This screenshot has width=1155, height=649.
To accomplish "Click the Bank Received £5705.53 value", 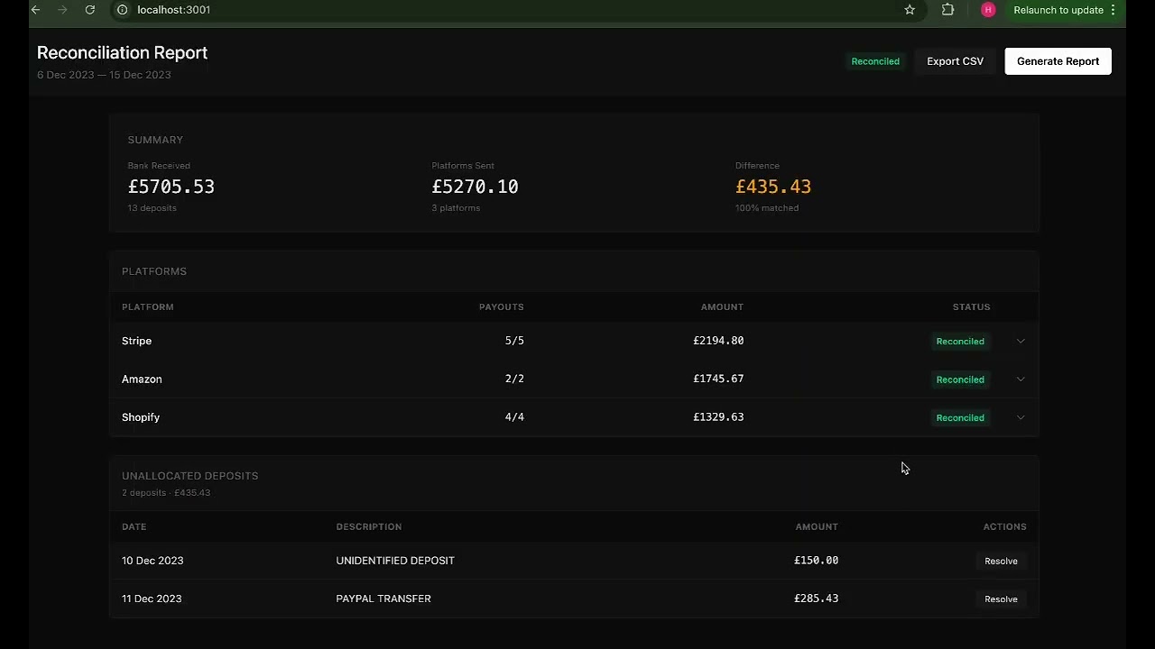I will tap(171, 187).
